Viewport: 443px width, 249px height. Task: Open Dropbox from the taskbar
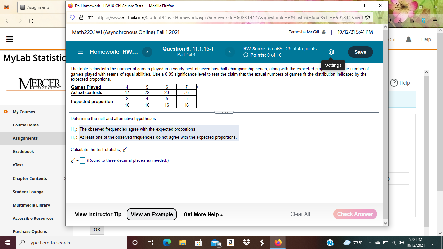246,243
